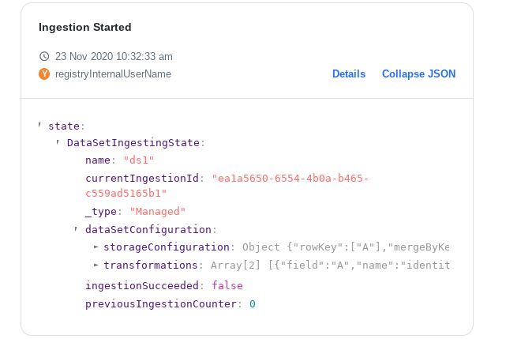The image size is (506, 339).
Task: Click the clock icon beside the timestamp
Action: (x=44, y=56)
